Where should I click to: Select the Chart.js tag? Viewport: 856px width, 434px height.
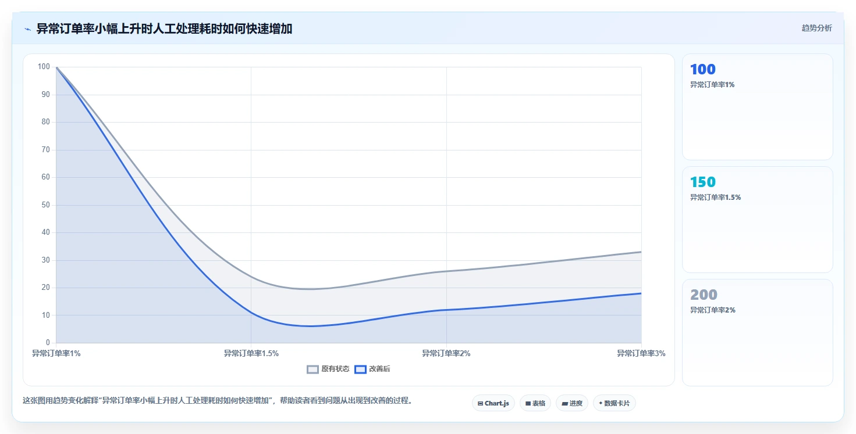(493, 403)
